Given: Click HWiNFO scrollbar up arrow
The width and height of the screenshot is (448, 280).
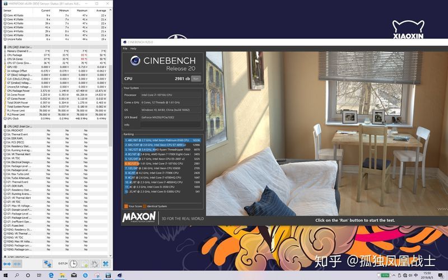Looking at the screenshot, I should point(110,10).
